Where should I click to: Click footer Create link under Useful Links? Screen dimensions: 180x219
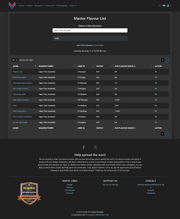pyautogui.click(x=70, y=184)
